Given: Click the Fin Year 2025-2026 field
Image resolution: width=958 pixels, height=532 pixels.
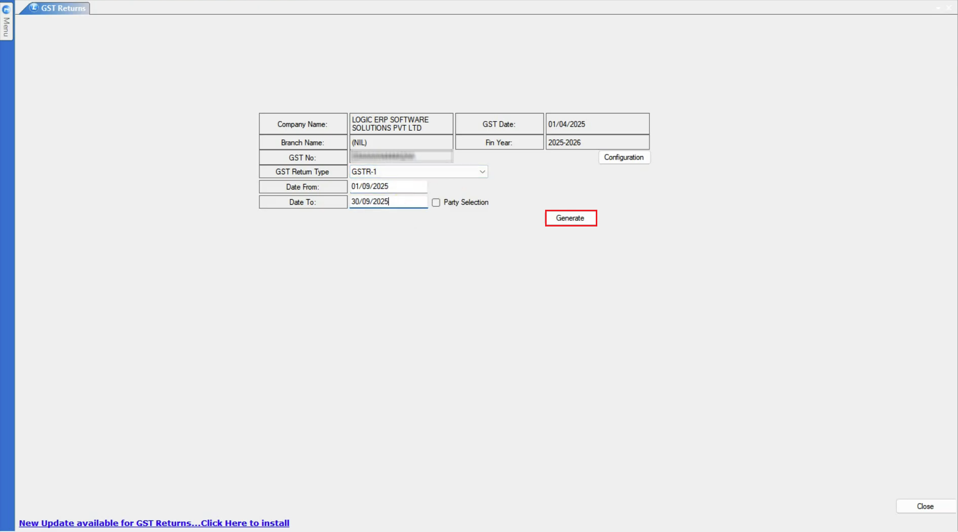Looking at the screenshot, I should pyautogui.click(x=597, y=142).
